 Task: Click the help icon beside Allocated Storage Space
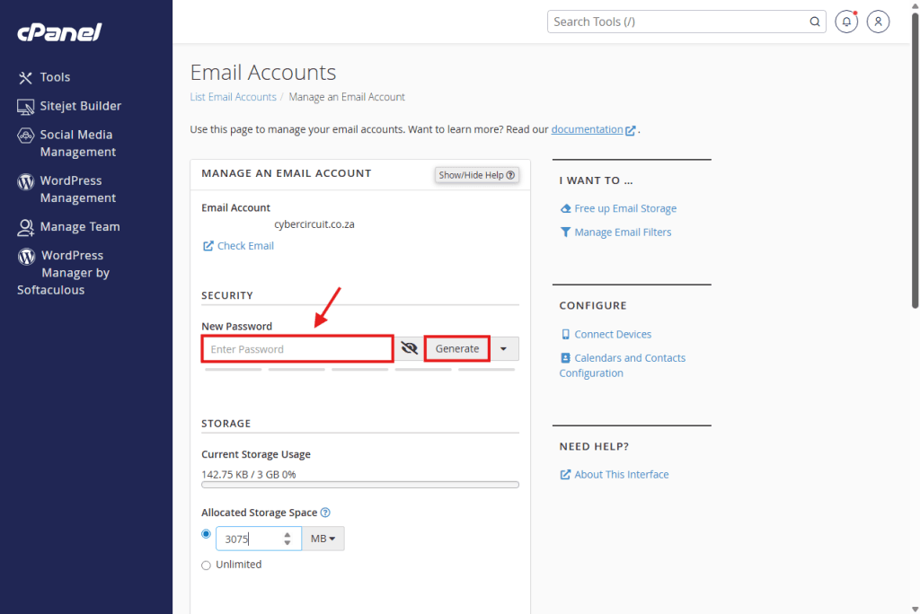[325, 513]
